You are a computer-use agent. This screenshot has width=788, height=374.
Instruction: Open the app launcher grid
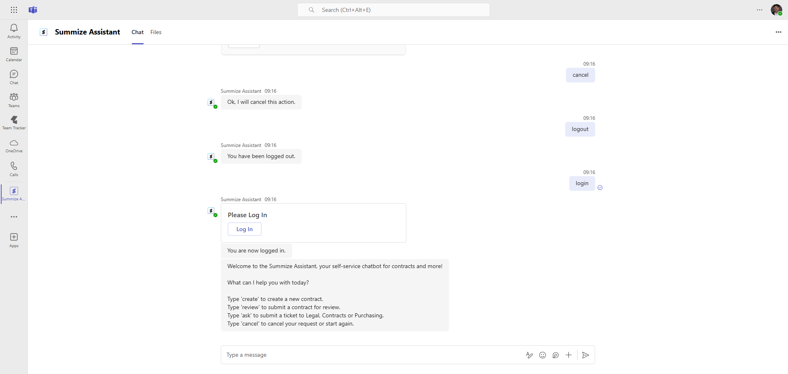(14, 10)
